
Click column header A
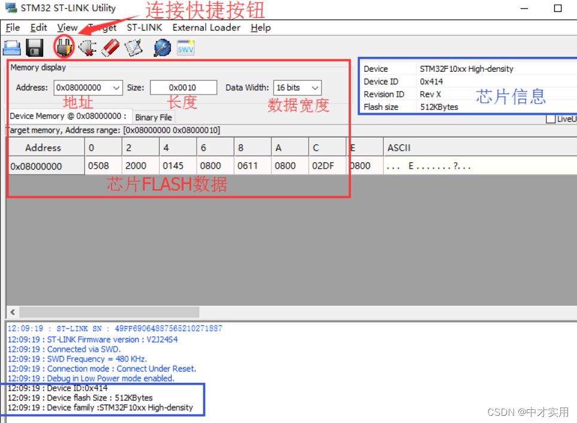tap(291, 148)
